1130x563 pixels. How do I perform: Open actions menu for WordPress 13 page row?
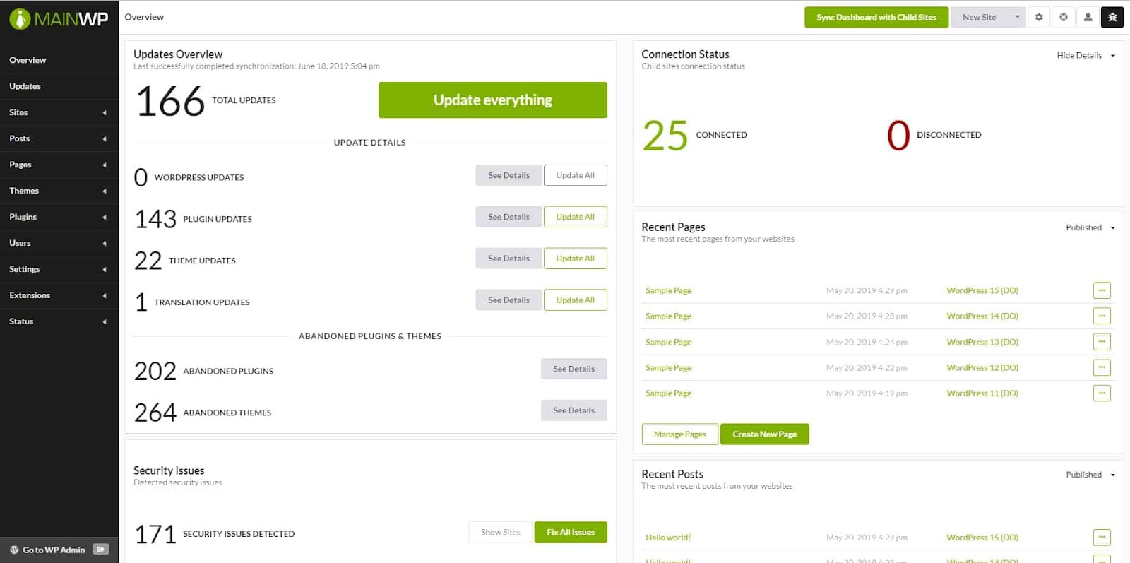(1102, 342)
